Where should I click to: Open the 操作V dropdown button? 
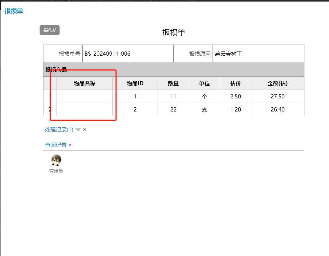coord(50,30)
